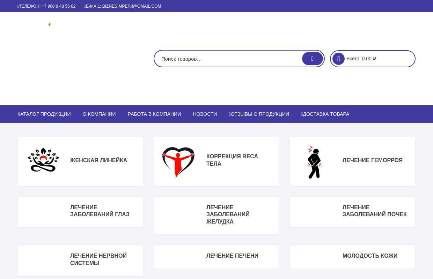This screenshot has height=279, width=433.
Task: Select Лечение заболеваний почек category
Action: (374, 211)
